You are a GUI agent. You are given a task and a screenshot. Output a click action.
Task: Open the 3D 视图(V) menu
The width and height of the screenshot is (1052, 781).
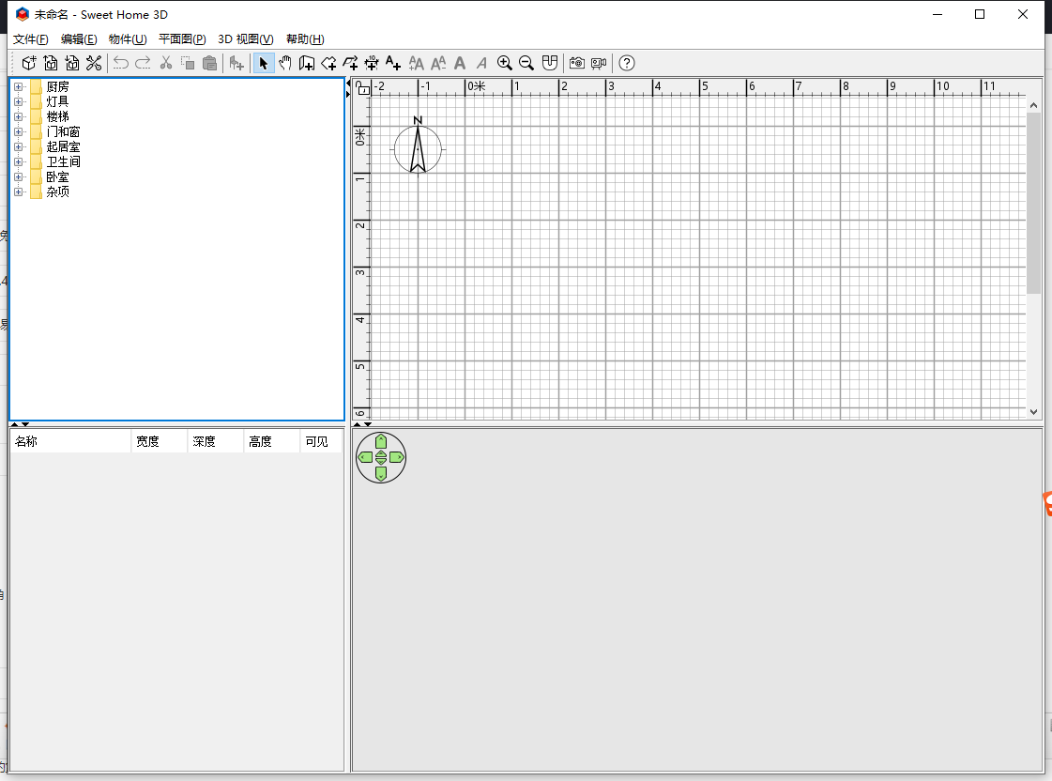[246, 38]
